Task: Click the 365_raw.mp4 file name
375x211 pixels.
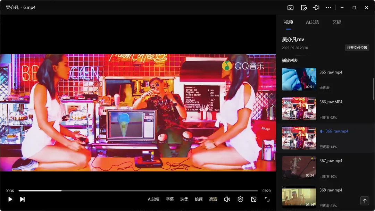Action: pyautogui.click(x=331, y=72)
